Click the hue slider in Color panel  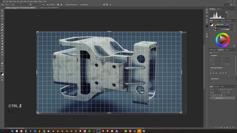[222, 24]
